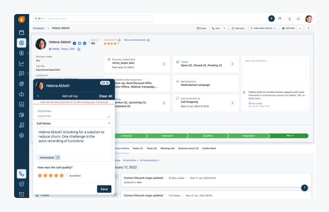Rate call quality with the first star
Image resolution: width=329 pixels, height=212 pixels.
39,175
